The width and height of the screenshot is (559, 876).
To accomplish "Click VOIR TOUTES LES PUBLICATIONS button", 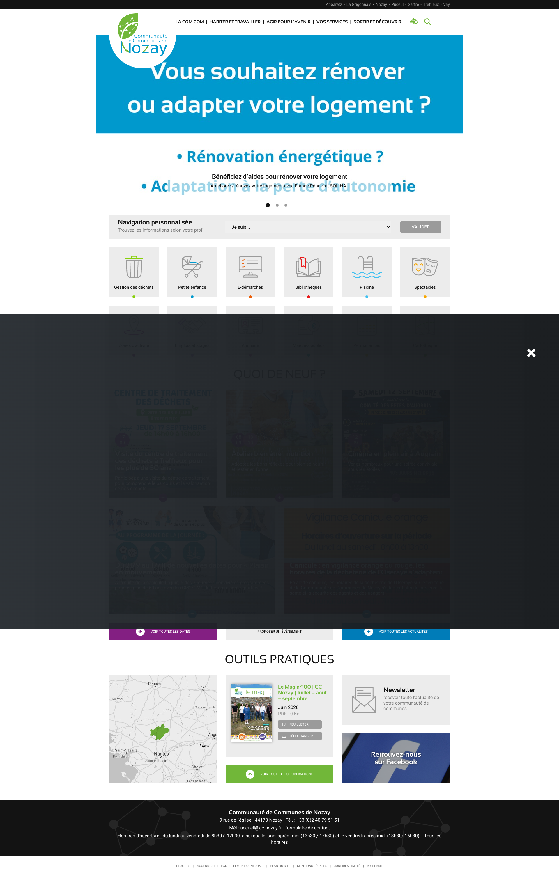I will pos(279,774).
